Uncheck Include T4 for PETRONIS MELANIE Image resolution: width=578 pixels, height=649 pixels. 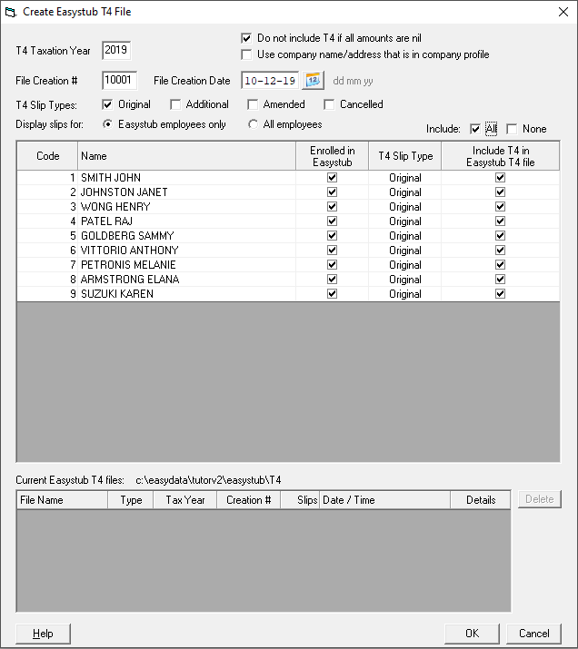(x=500, y=264)
